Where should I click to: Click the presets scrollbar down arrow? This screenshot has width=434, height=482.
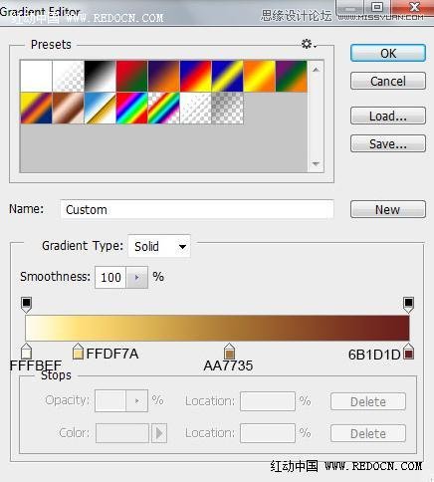click(316, 164)
